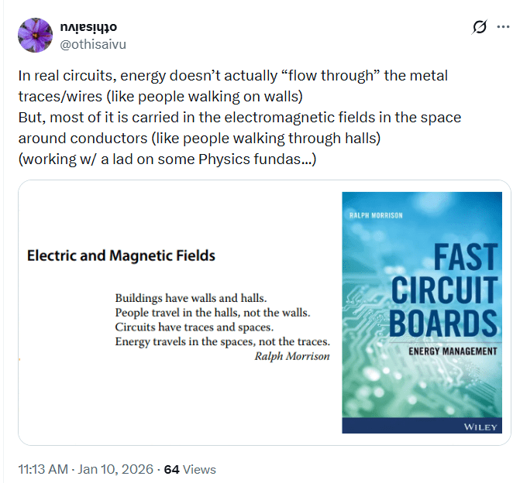Click the 'Buildings have walls and halls' line
This screenshot has width=513, height=483.
click(191, 298)
